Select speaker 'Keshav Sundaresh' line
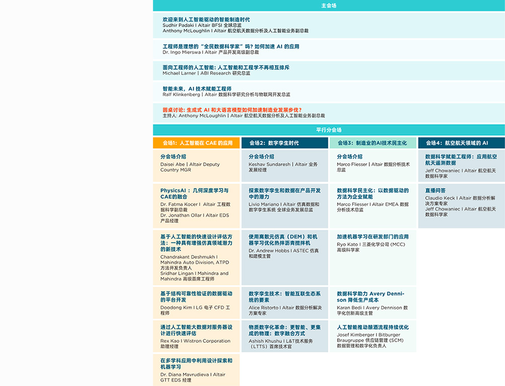The width and height of the screenshot is (505, 386). [x=283, y=167]
